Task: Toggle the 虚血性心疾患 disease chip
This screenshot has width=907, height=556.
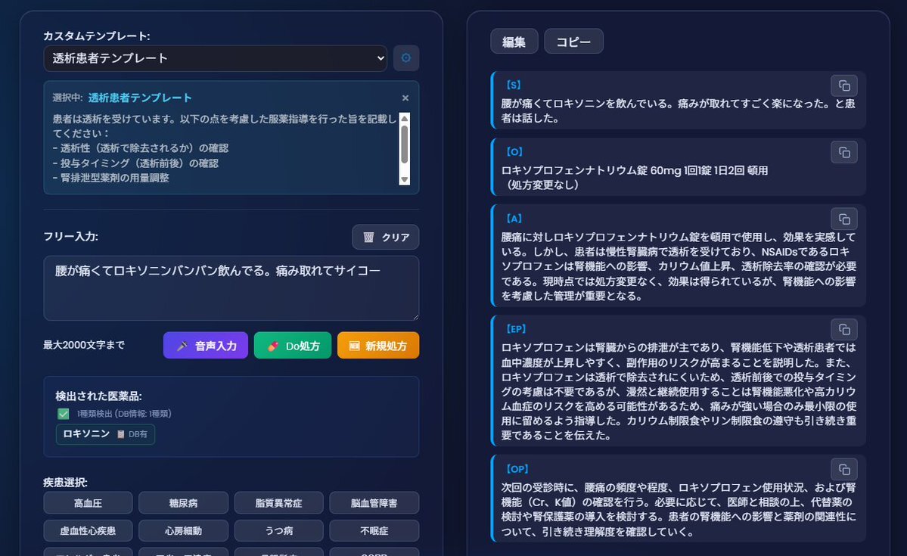Action: click(x=88, y=530)
